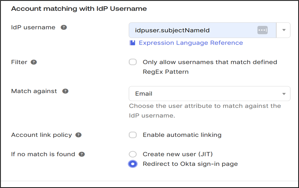Click help icon beside Match against

coord(65,91)
